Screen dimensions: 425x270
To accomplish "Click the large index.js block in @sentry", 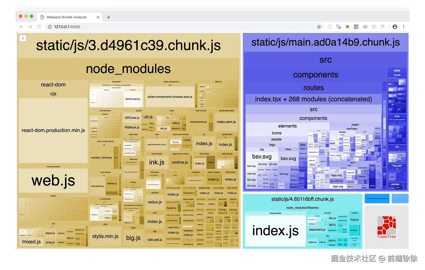I will [275, 231].
